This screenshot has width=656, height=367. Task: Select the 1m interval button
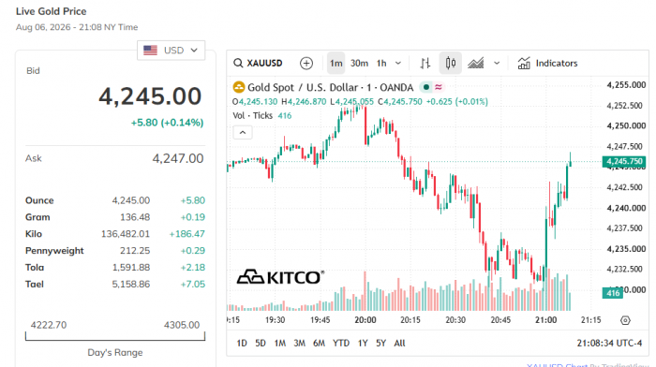pyautogui.click(x=335, y=63)
